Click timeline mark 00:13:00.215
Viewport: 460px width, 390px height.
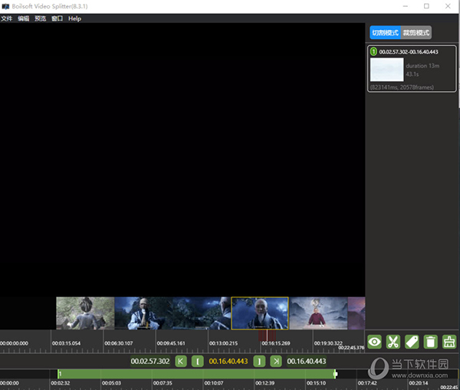[223, 343]
